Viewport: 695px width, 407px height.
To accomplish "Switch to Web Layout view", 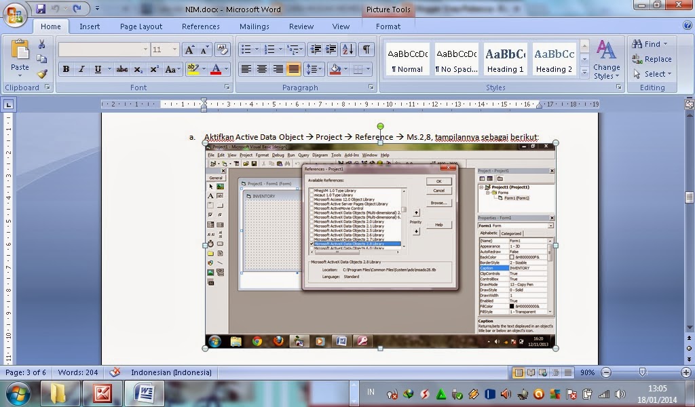I will coord(543,373).
